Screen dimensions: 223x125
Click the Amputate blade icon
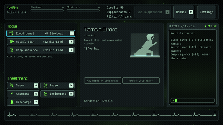[x=11, y=94]
